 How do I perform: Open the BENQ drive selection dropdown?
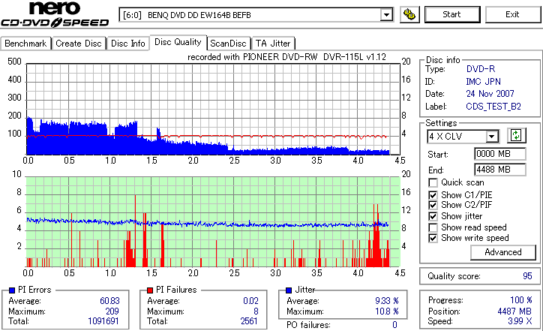386,15
